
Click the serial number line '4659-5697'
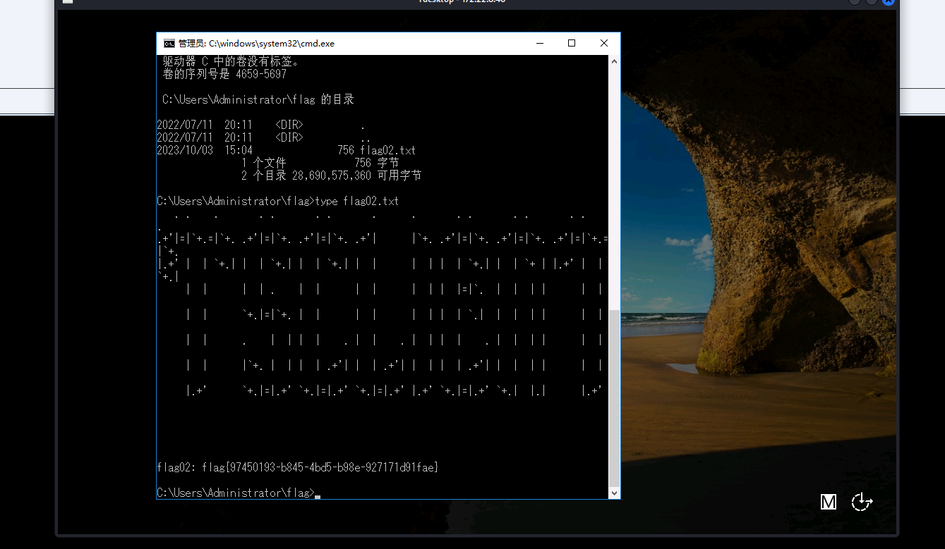pyautogui.click(x=224, y=74)
